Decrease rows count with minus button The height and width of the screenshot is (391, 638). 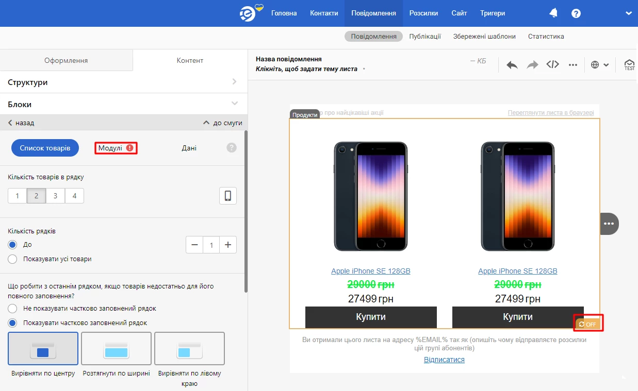pyautogui.click(x=194, y=245)
